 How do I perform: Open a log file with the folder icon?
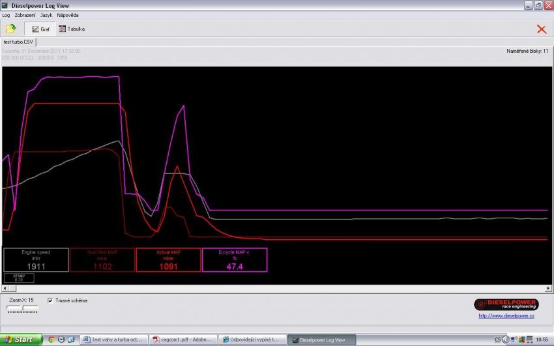tap(11, 29)
